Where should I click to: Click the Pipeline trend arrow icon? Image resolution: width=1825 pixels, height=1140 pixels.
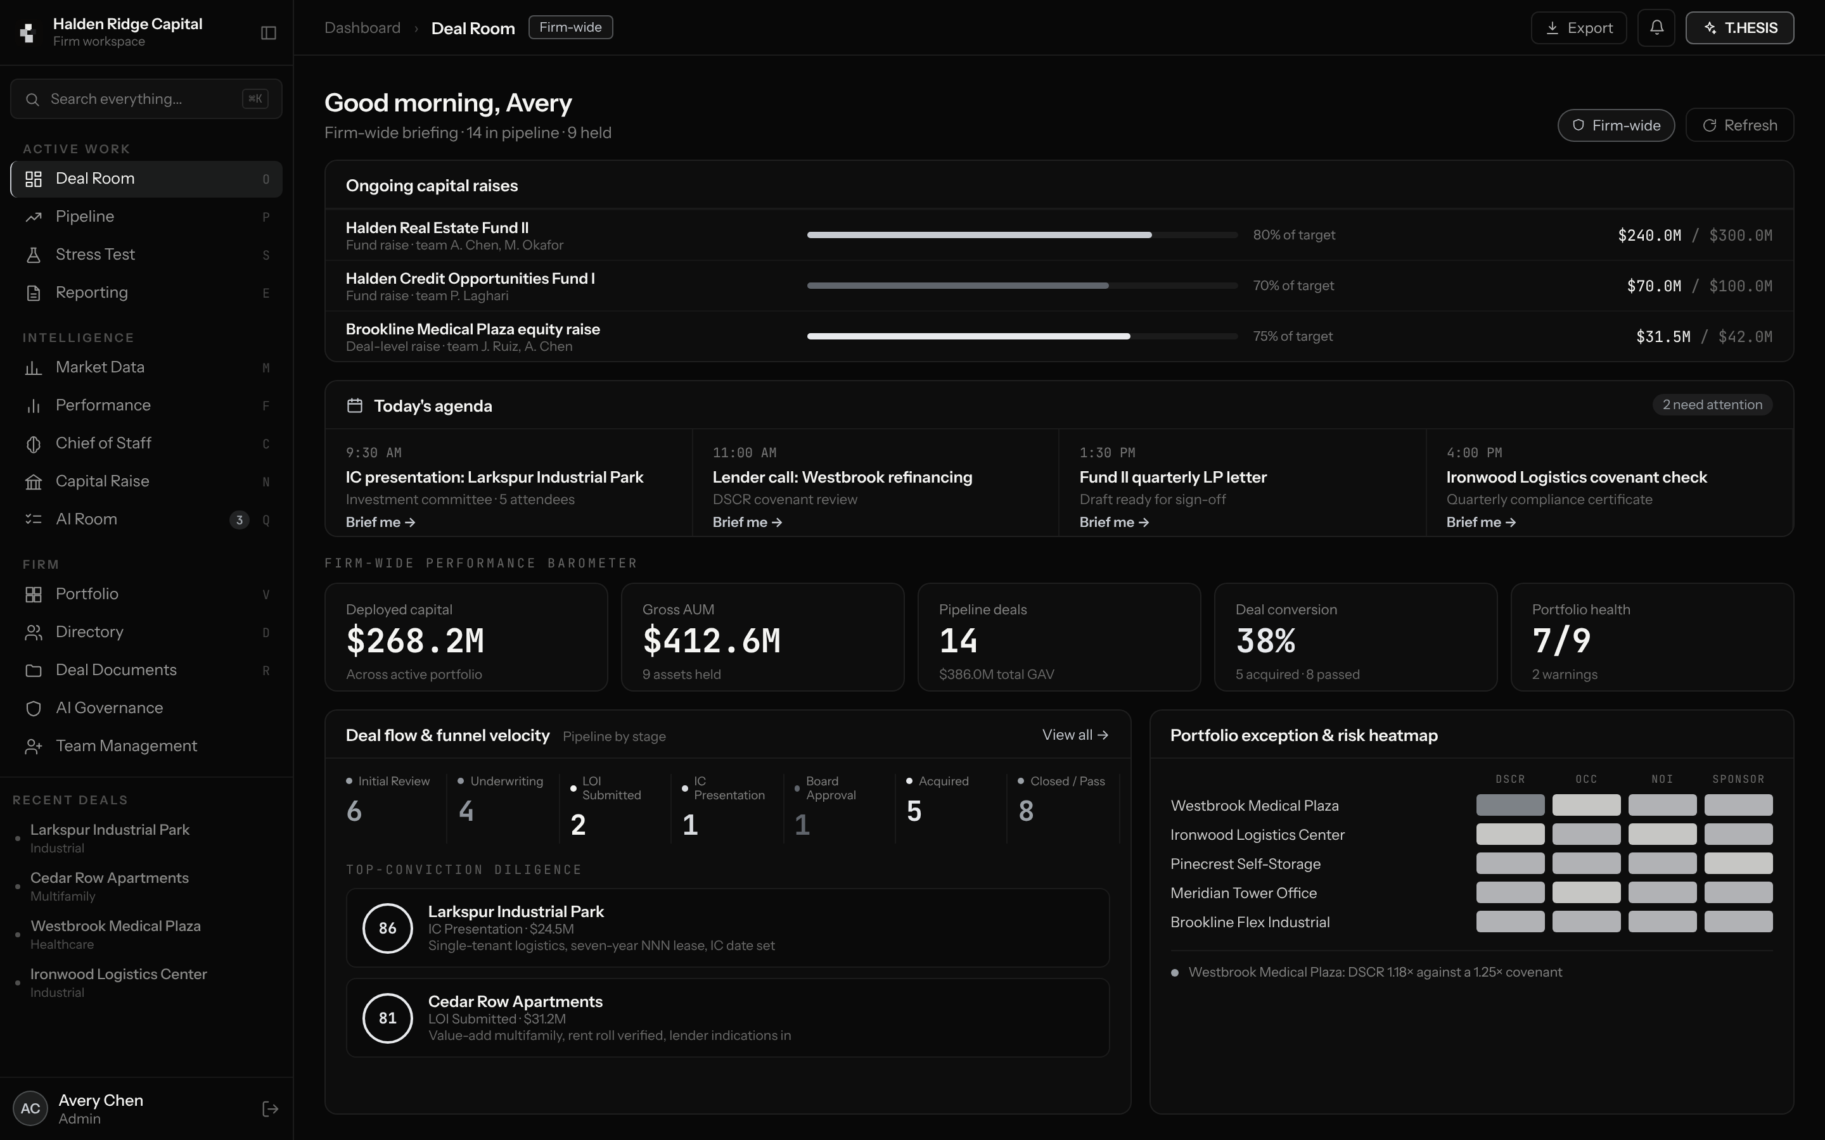pyautogui.click(x=33, y=217)
